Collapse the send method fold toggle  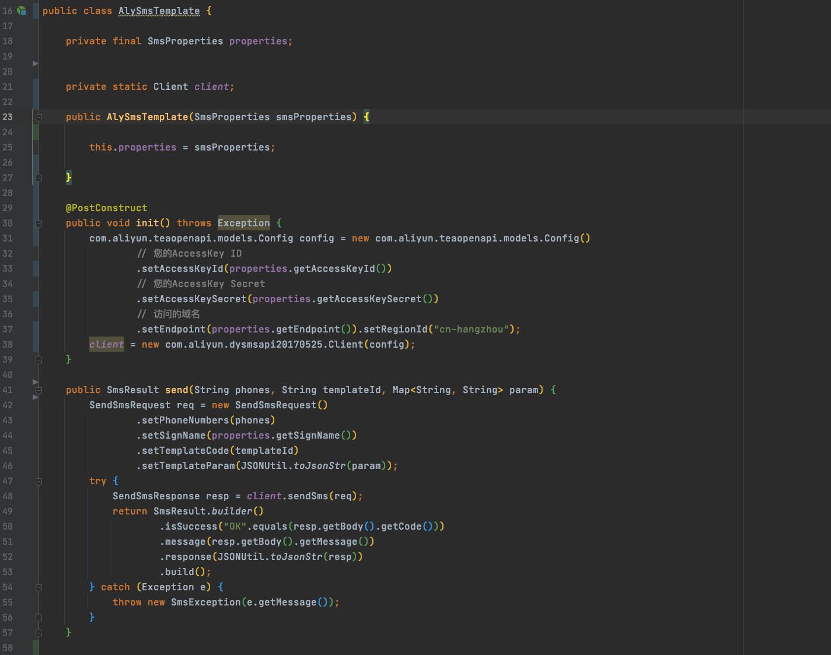[39, 390]
